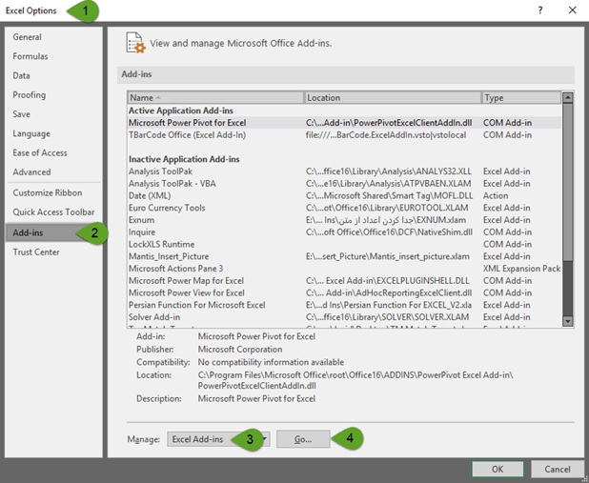The image size is (589, 483).
Task: Open the General options category
Action: [28, 37]
